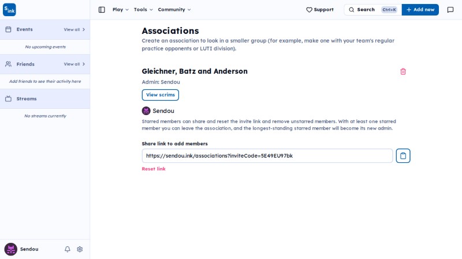The width and height of the screenshot is (462, 259).
Task: Click the 'Gleichner, Batz and Anderson' heading
Action: [195, 71]
